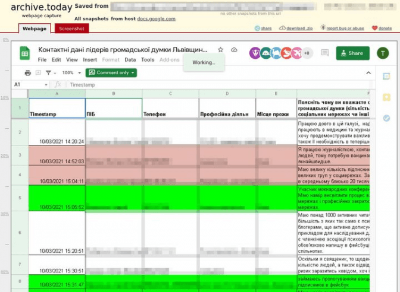Collapse the toolbar header with chevron
The height and width of the screenshot is (292, 400).
pyautogui.click(x=368, y=73)
